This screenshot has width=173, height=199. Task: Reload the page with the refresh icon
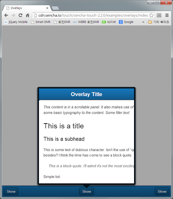20,15
